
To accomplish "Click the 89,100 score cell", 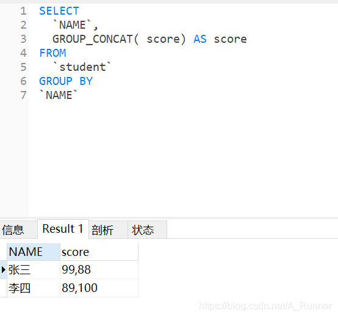I will 99,288.
